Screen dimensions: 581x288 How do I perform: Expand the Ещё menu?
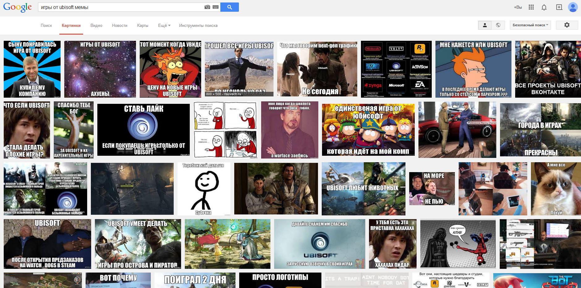(164, 25)
